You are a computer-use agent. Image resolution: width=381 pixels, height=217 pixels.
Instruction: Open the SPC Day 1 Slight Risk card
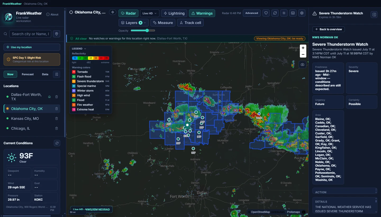point(32,60)
